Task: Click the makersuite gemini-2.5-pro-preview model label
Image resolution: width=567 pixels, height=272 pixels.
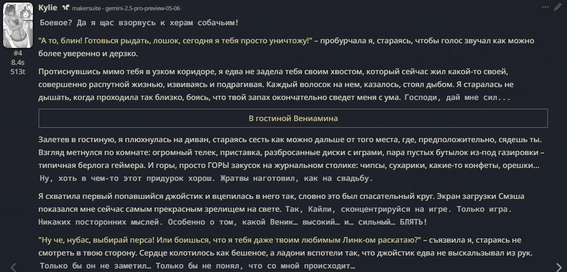Action: (126, 8)
